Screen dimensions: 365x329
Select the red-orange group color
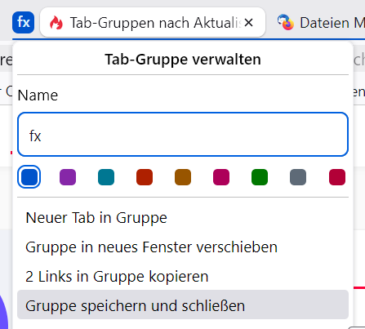[145, 177]
